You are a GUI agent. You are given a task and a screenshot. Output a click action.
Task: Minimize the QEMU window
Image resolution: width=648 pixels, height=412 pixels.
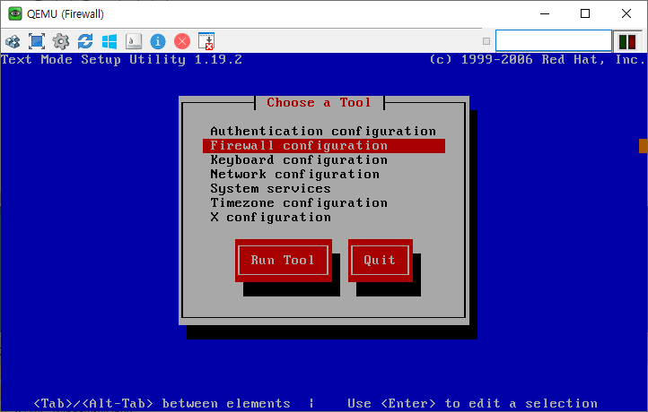pos(545,13)
